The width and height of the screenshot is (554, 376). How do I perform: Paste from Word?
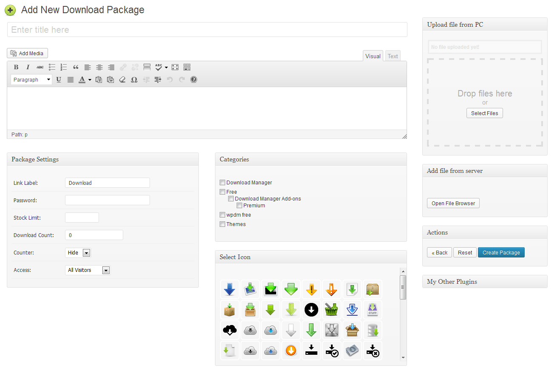tap(110, 79)
